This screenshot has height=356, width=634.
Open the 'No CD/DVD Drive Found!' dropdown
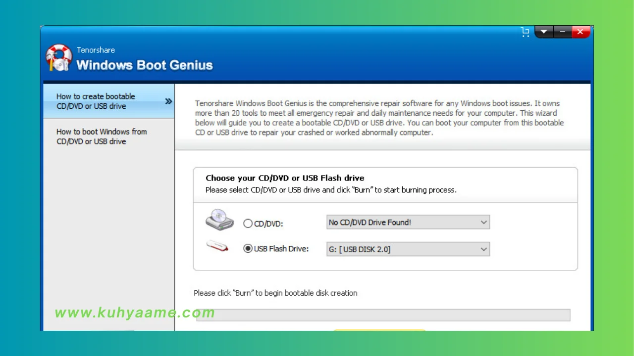[408, 222]
